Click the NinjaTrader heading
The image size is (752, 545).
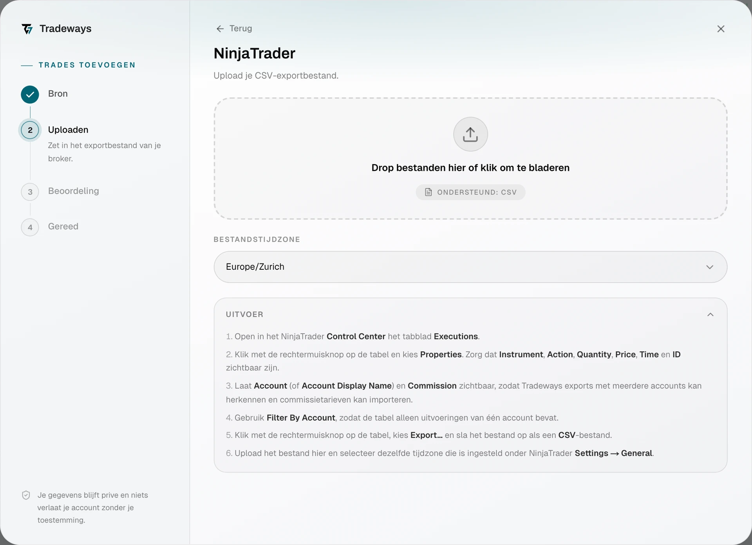[x=255, y=54]
